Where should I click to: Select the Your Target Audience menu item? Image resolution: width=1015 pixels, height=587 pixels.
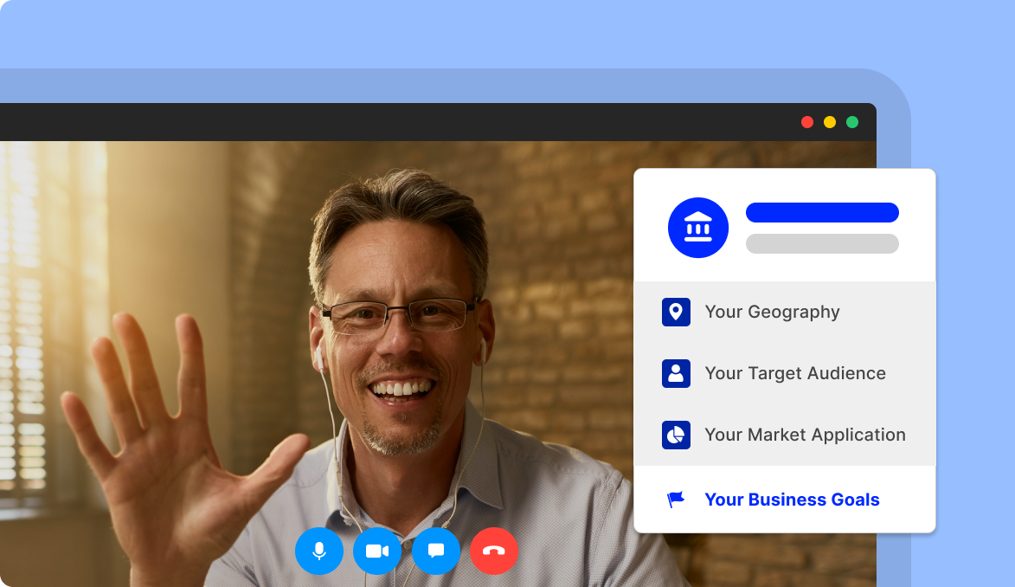pos(794,373)
